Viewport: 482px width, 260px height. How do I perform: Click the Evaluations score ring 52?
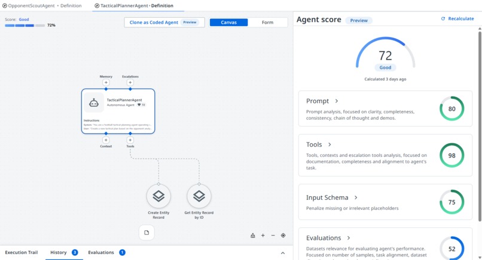pos(452,249)
